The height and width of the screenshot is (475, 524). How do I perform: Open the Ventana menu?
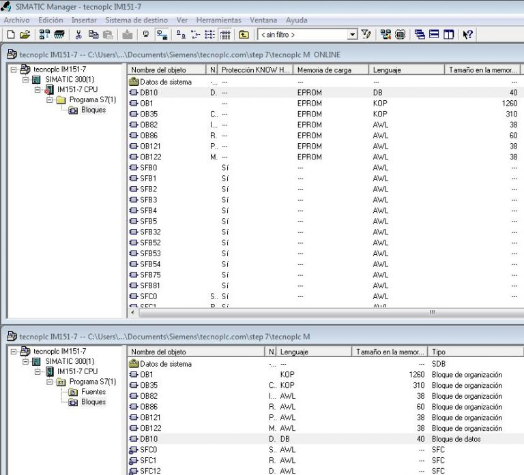(x=263, y=20)
